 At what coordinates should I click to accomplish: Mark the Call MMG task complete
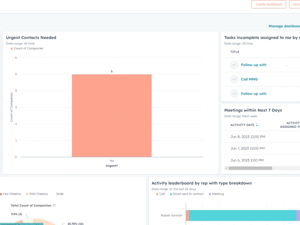234,79
